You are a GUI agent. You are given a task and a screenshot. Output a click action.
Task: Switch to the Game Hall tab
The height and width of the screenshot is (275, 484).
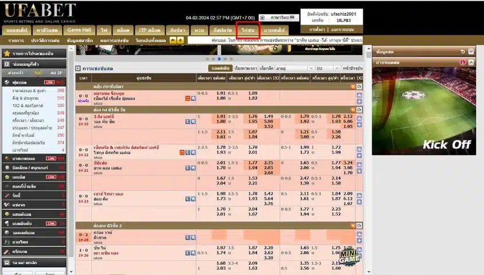[79, 30]
